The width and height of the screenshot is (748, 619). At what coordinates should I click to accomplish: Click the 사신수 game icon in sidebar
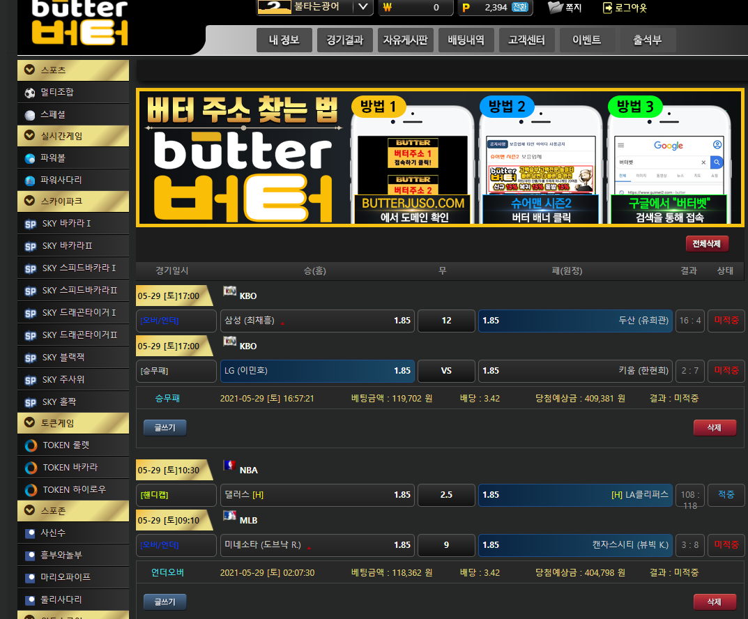pos(29,533)
